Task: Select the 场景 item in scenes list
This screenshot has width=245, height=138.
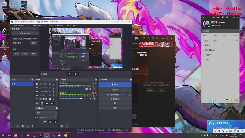Action: click(x=22, y=84)
